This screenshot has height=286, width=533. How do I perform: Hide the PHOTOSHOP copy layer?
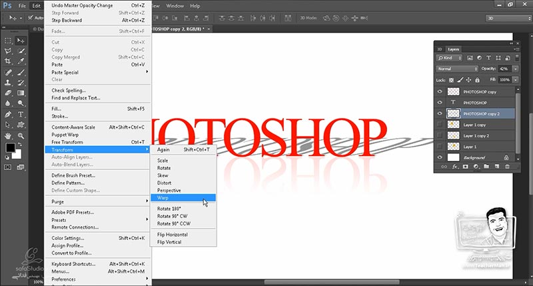[x=440, y=91]
